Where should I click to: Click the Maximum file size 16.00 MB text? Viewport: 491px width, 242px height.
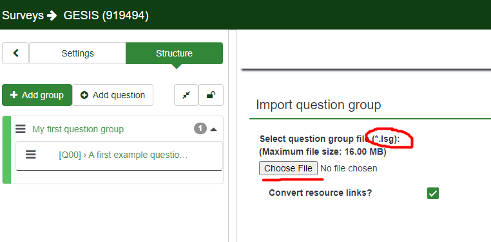click(323, 152)
